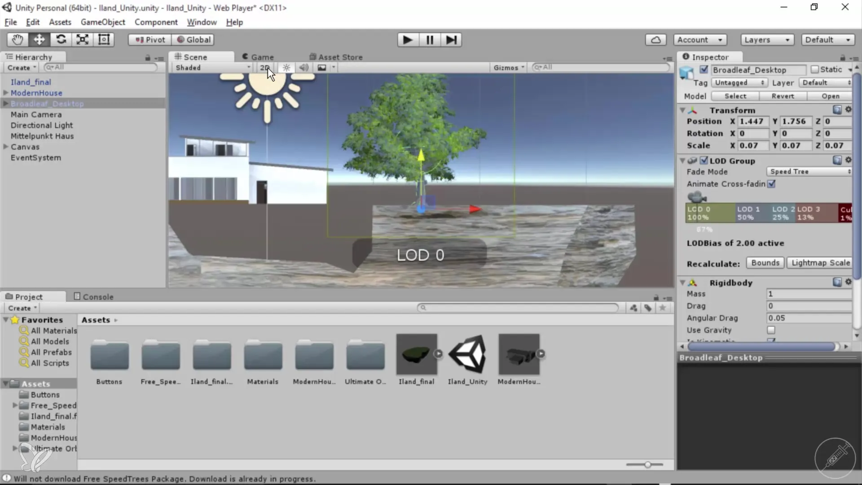Open the Layers dropdown
Viewport: 862px width, 485px height.
pos(767,40)
